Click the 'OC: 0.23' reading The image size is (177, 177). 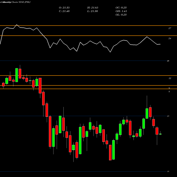[x=121, y=8]
